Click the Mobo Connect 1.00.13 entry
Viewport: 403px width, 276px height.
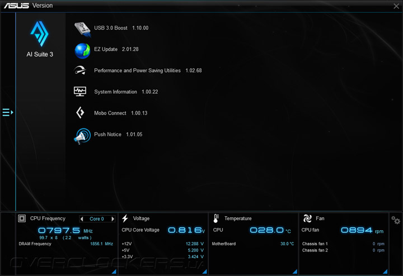click(120, 113)
